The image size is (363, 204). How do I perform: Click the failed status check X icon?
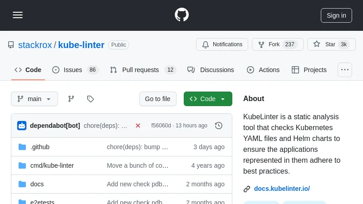[x=138, y=126]
